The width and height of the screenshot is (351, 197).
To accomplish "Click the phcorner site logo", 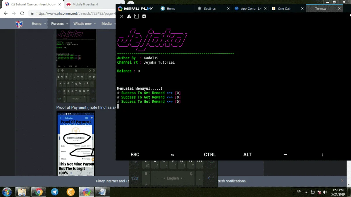I will (x=19, y=24).
